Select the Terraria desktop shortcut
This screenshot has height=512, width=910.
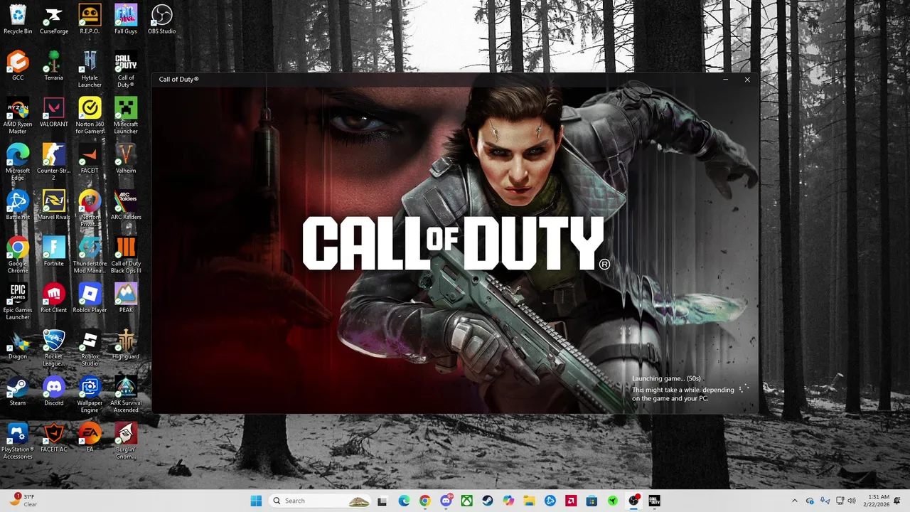click(53, 65)
